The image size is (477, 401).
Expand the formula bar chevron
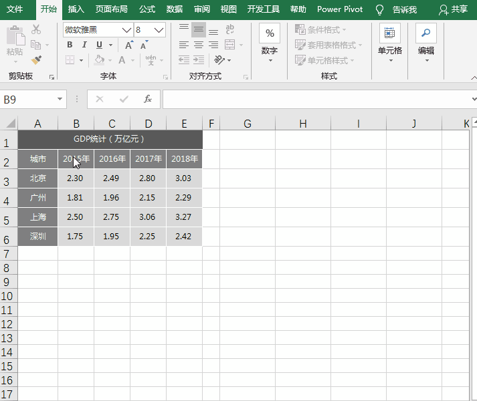[474, 99]
